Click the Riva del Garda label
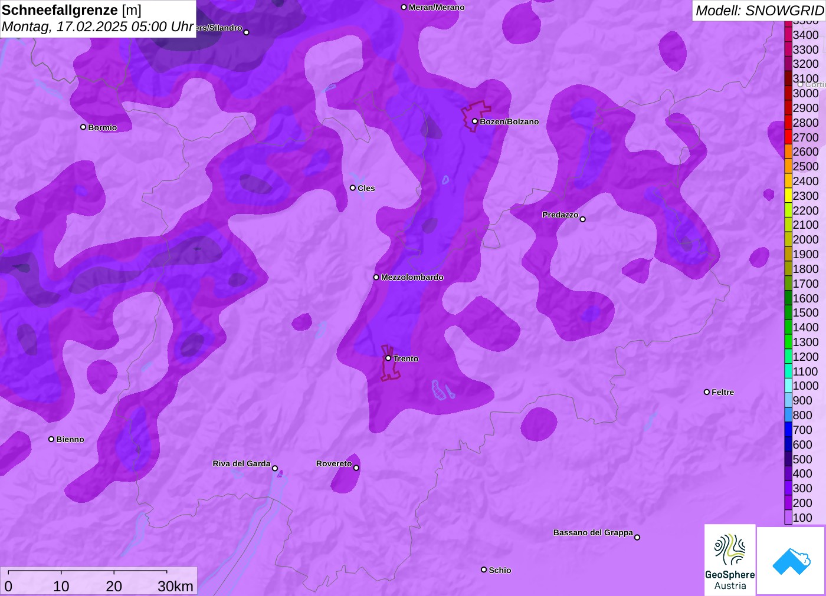 [241, 463]
